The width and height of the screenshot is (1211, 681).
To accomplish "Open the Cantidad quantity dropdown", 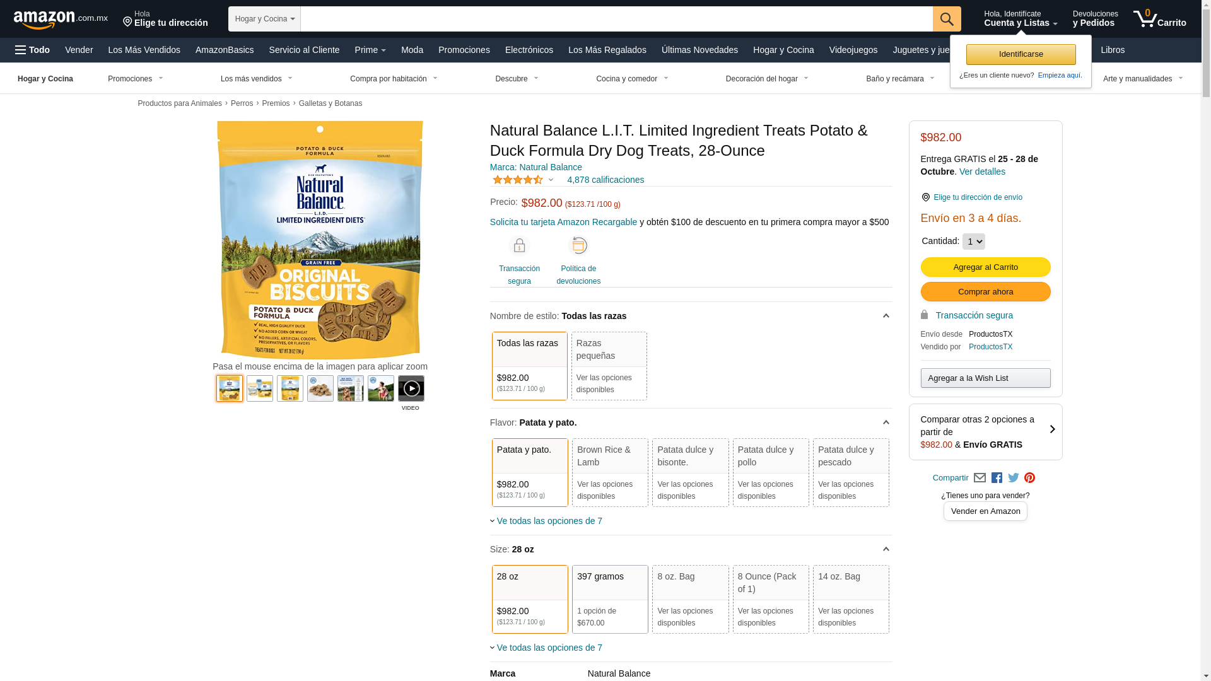I will (973, 242).
